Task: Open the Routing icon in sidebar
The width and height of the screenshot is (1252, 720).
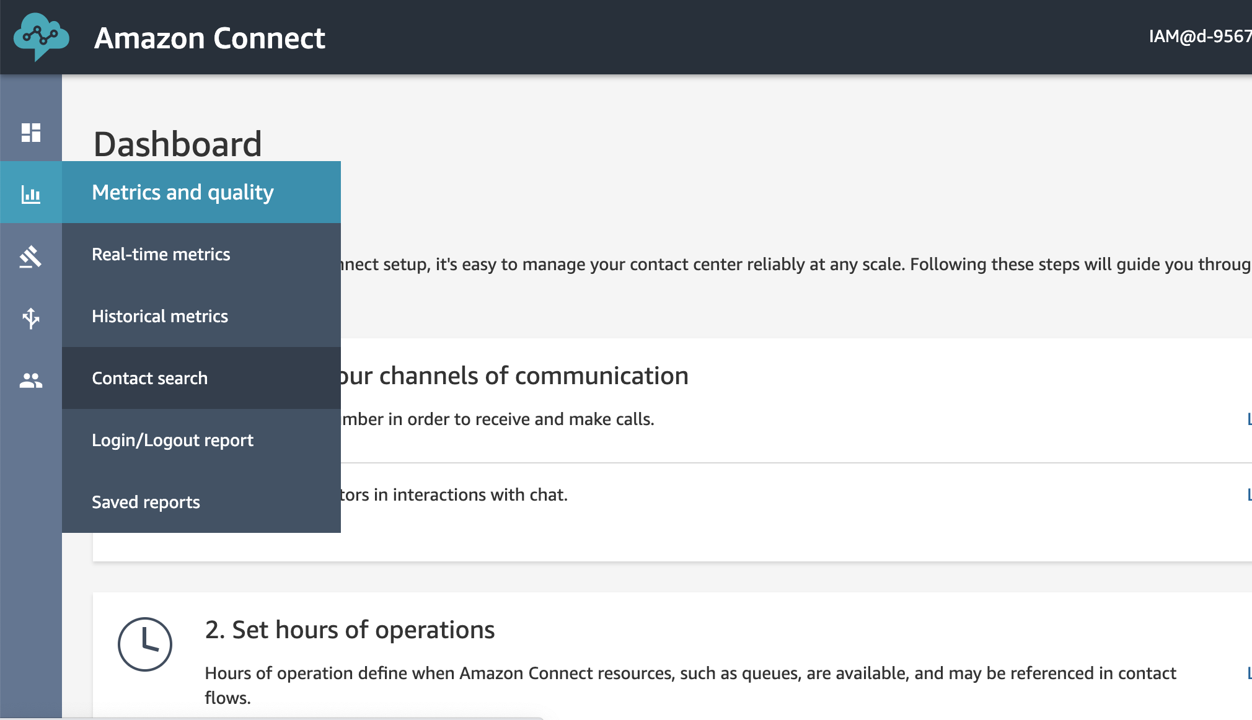Action: point(31,256)
